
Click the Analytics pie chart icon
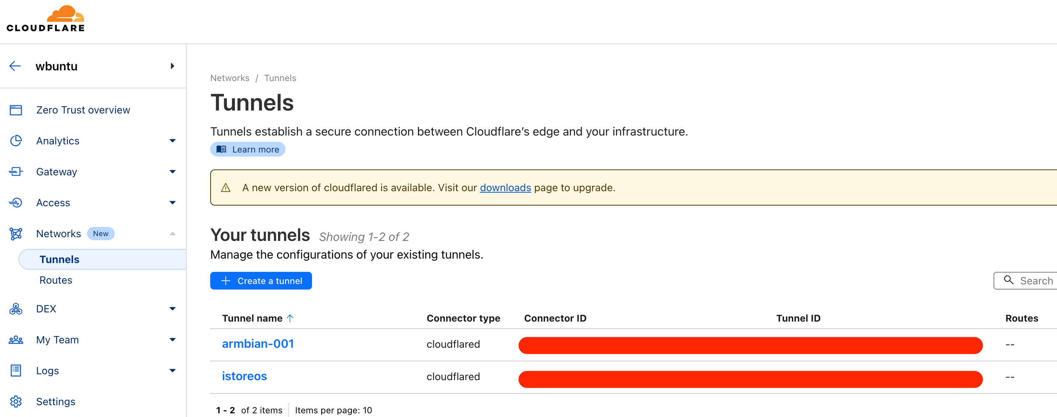coord(16,141)
